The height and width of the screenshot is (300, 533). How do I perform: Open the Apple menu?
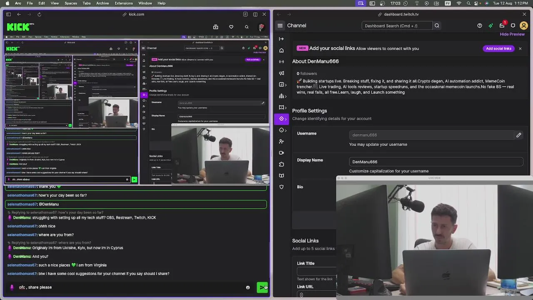pyautogui.click(x=7, y=3)
